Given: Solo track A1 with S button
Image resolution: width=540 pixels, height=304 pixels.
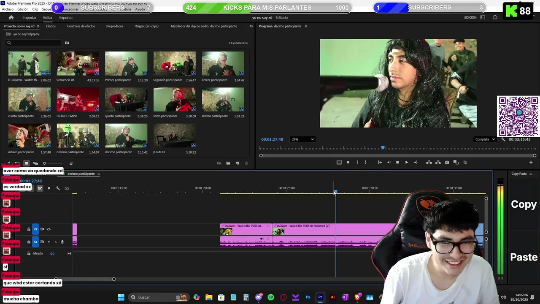Looking at the screenshot, I should click(x=55, y=242).
